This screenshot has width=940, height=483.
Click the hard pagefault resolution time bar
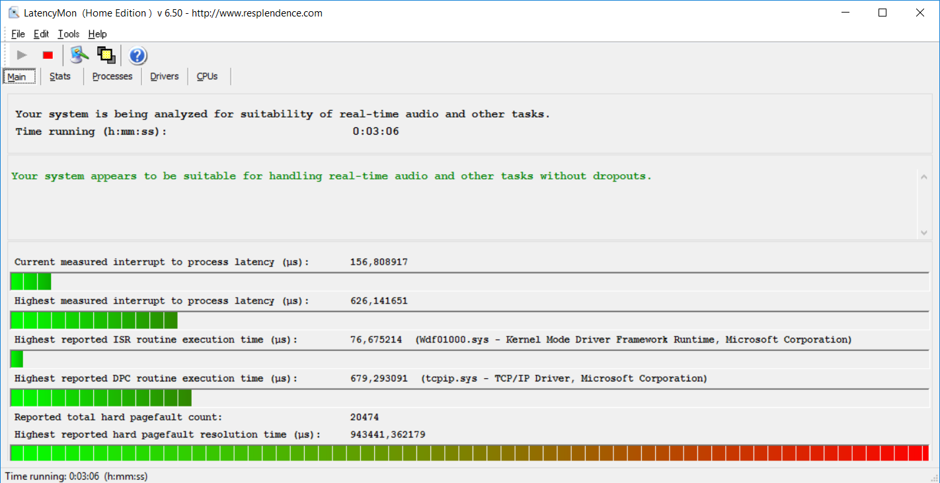[x=470, y=453]
